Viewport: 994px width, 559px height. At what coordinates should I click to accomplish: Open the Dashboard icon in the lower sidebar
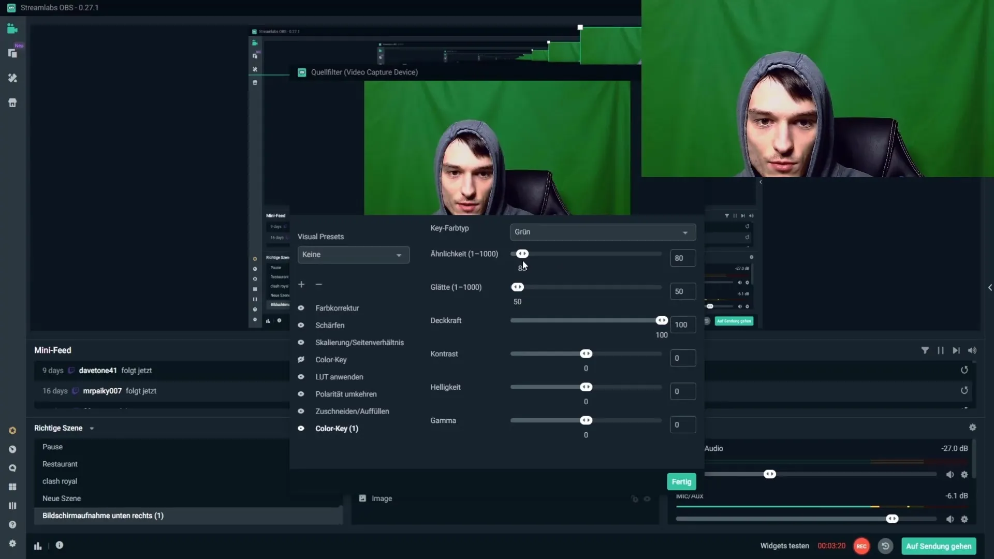[12, 449]
